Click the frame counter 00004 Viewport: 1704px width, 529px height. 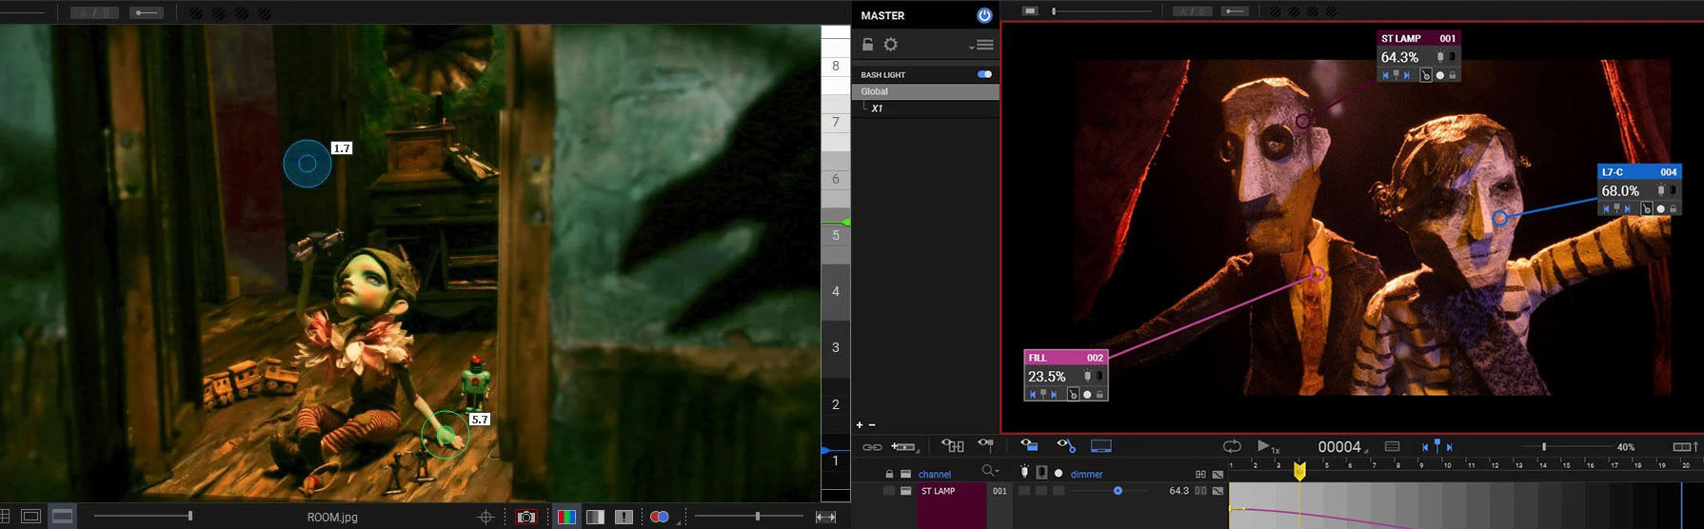[x=1339, y=446]
